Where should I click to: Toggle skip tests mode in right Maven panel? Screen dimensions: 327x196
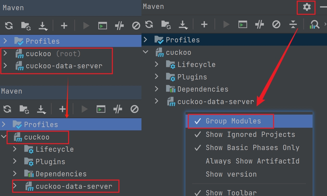coord(276,25)
